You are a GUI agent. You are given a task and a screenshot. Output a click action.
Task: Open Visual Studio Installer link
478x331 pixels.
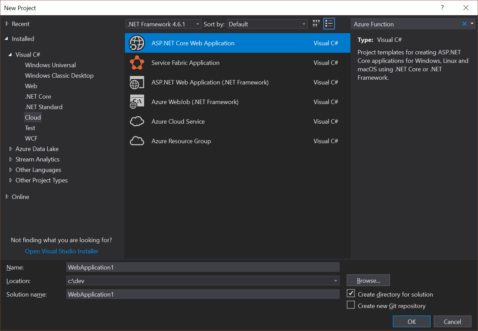62,251
